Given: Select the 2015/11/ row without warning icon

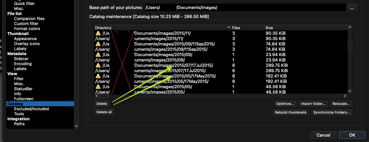Looking at the screenshot, I should point(221,38).
